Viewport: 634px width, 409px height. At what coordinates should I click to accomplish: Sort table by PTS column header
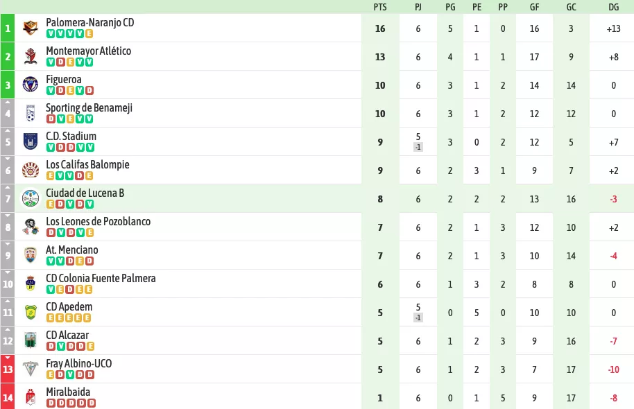click(380, 7)
